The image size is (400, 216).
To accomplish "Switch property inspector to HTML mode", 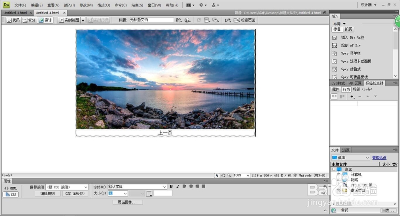I will [11, 188].
